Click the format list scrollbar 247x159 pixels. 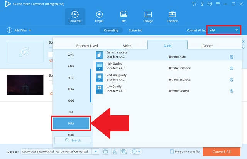[x=91, y=85]
